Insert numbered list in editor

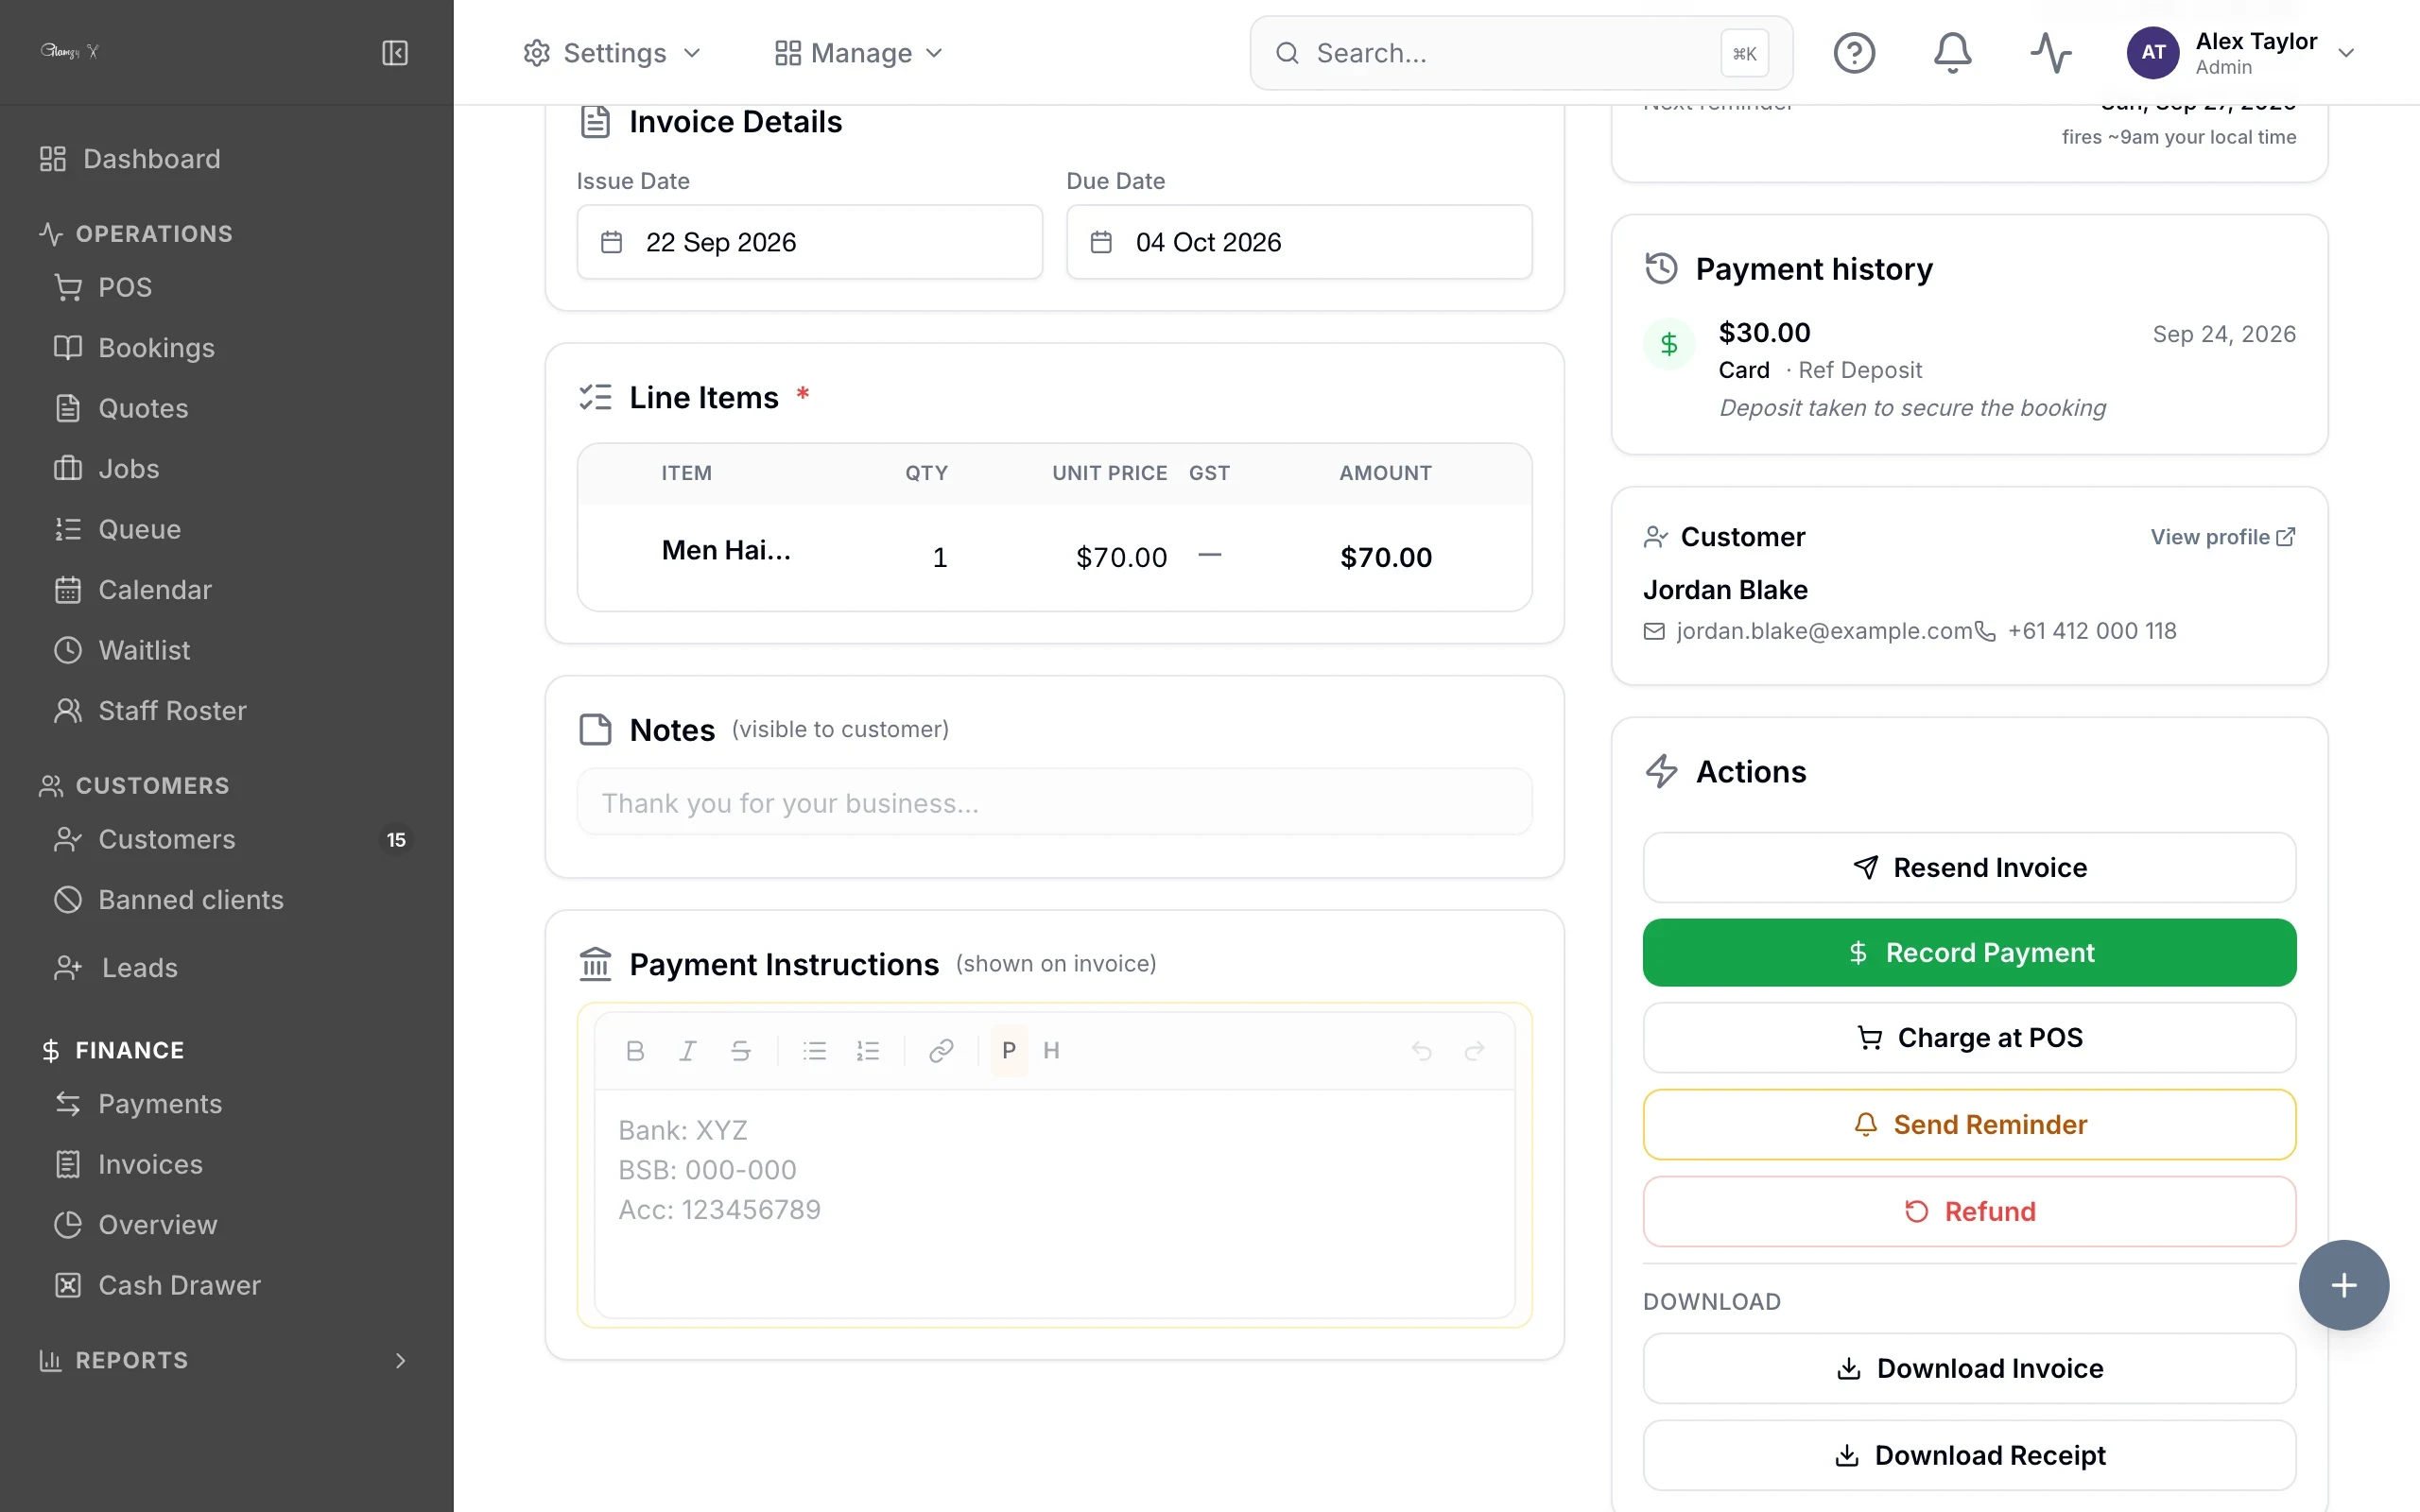[868, 1050]
